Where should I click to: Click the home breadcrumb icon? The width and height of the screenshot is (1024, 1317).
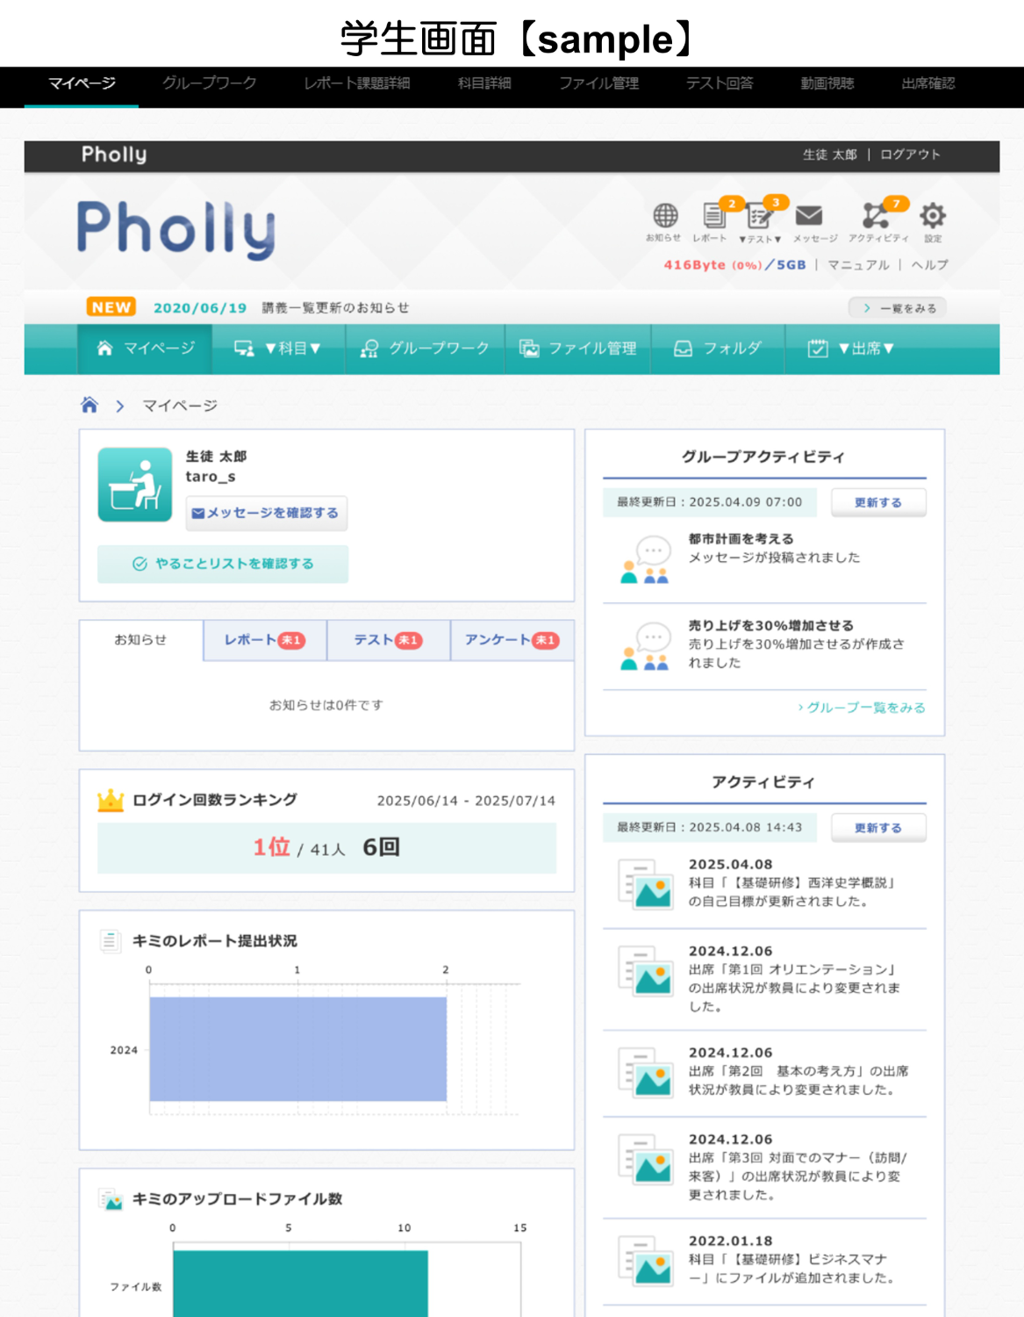tap(90, 405)
